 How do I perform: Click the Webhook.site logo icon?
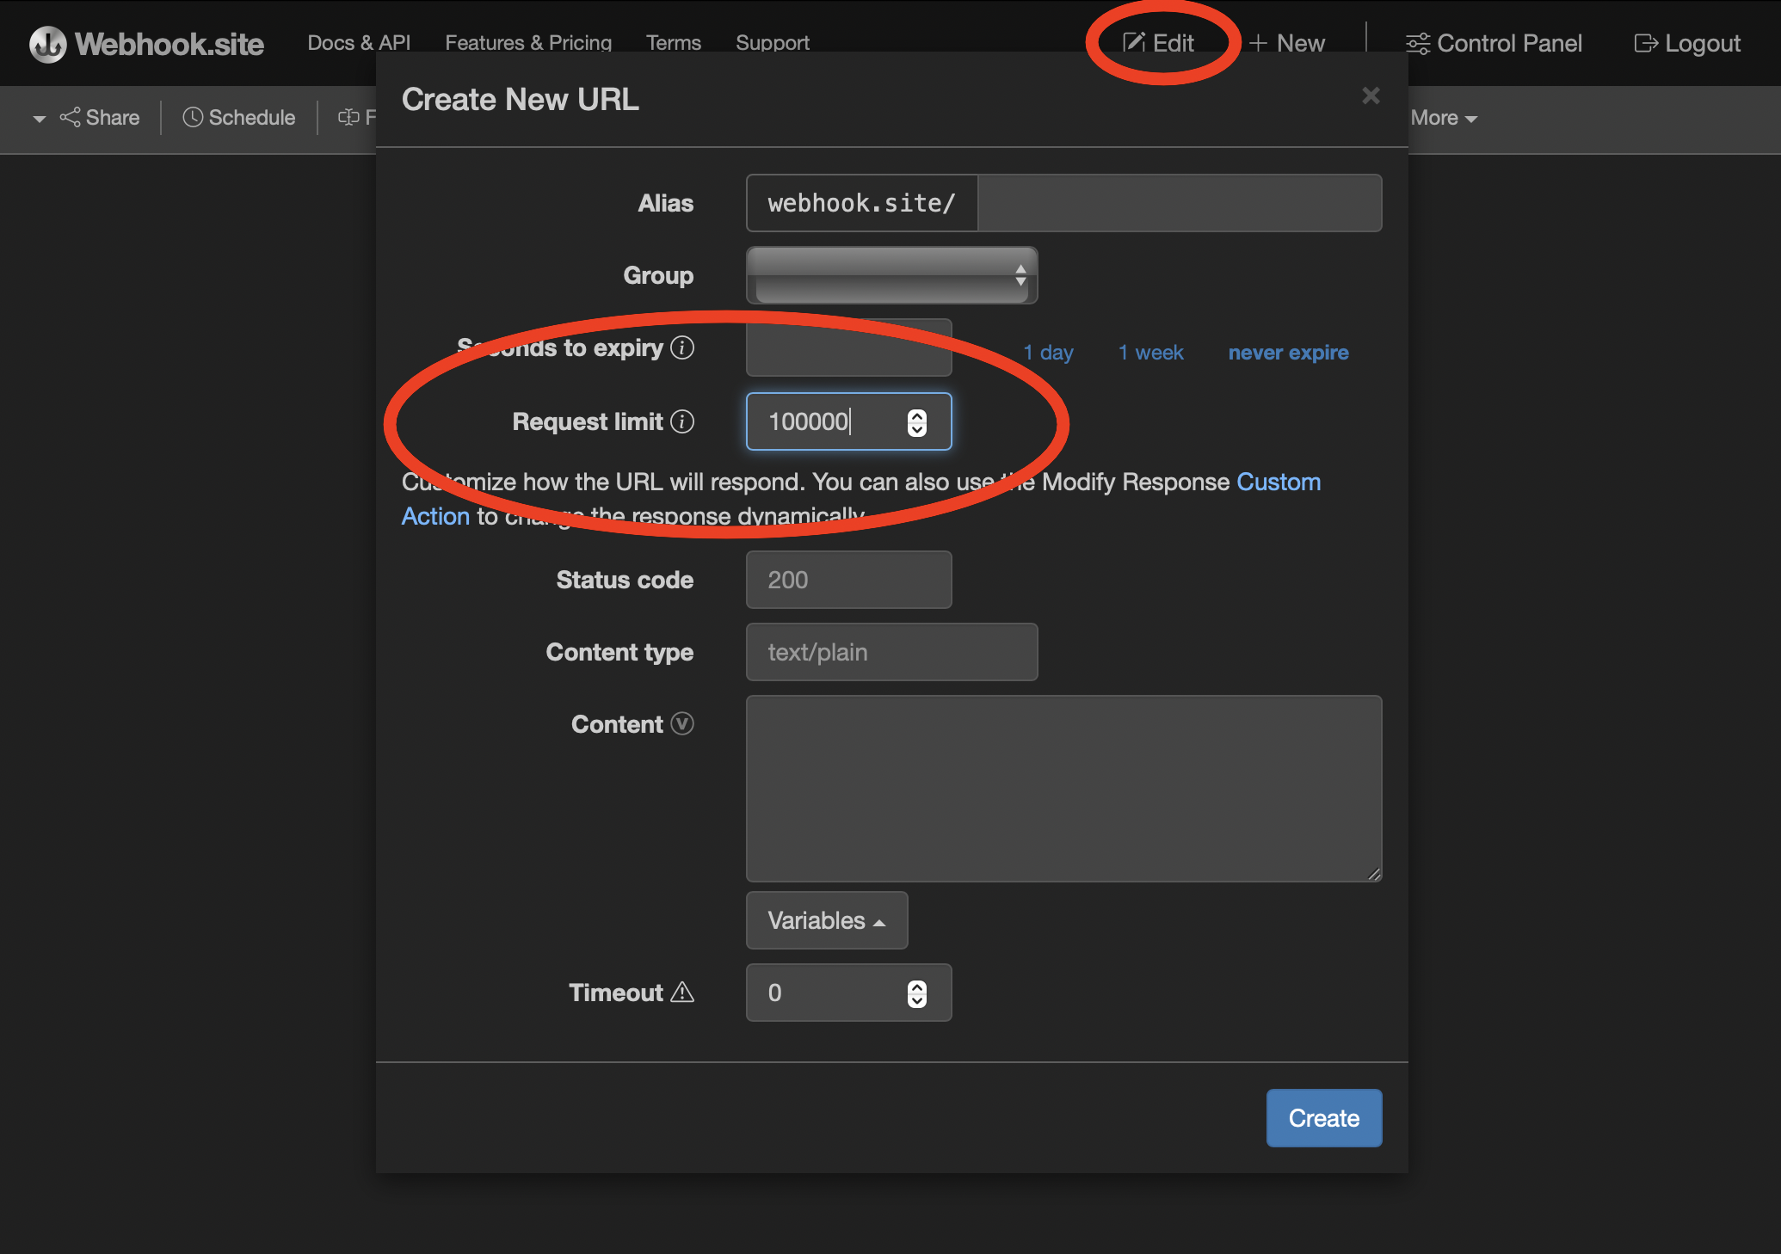click(x=48, y=44)
